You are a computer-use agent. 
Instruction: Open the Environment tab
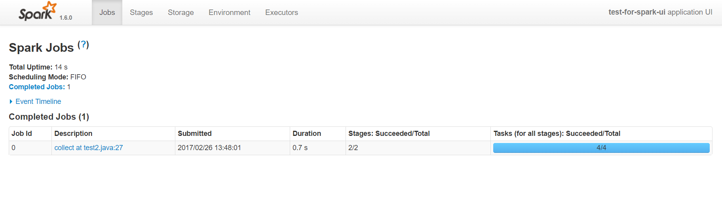click(x=229, y=13)
